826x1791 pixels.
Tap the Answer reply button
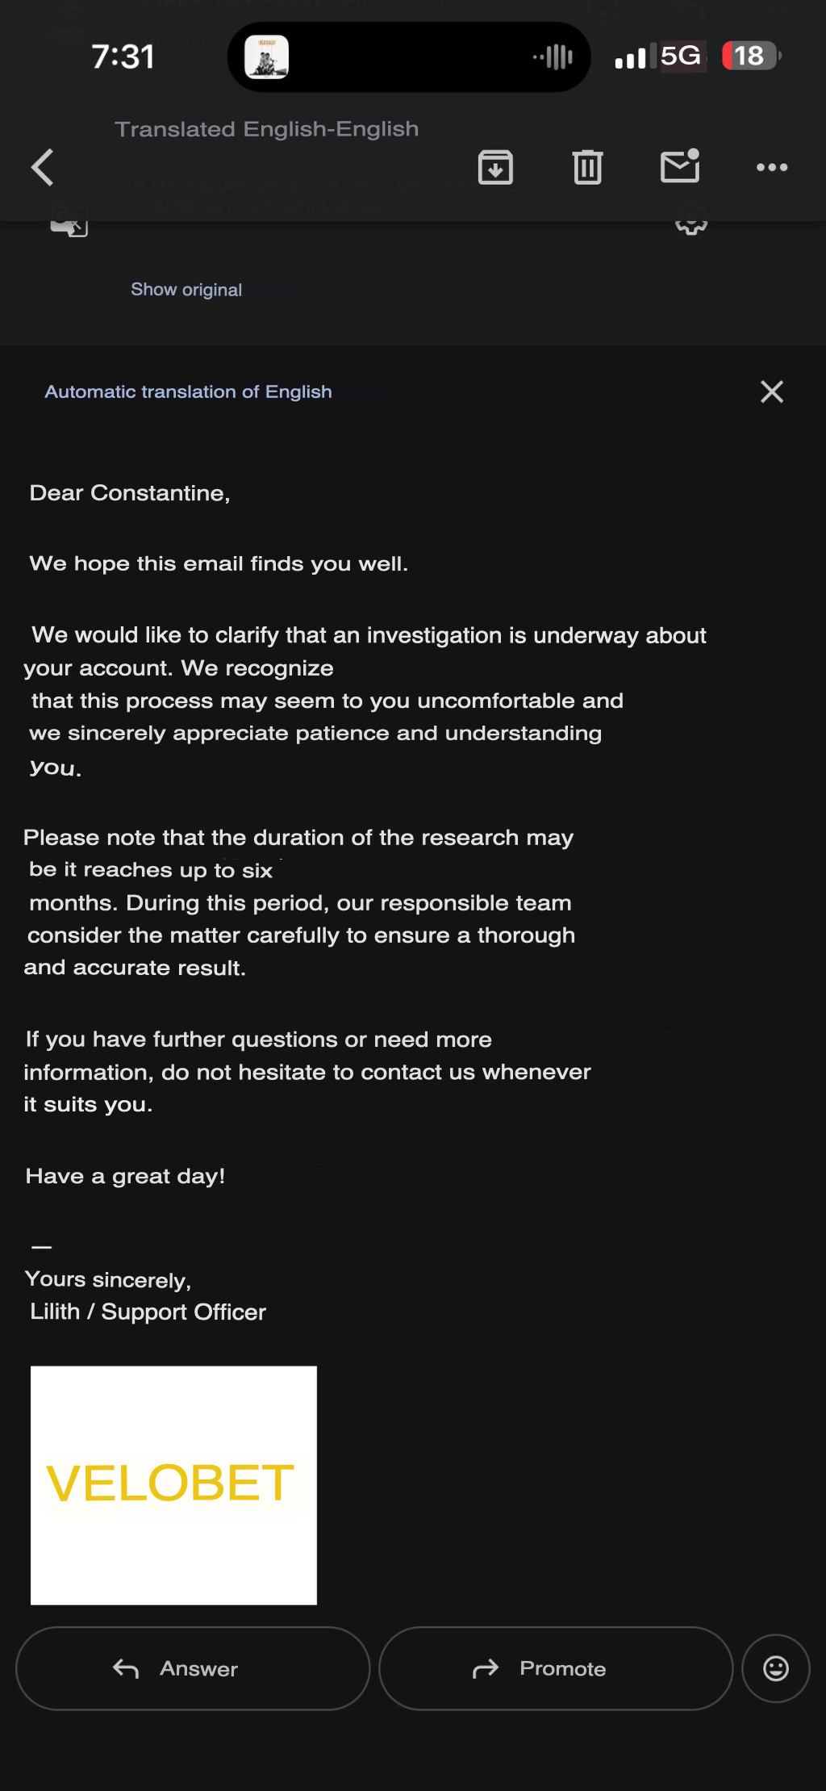click(x=193, y=1668)
